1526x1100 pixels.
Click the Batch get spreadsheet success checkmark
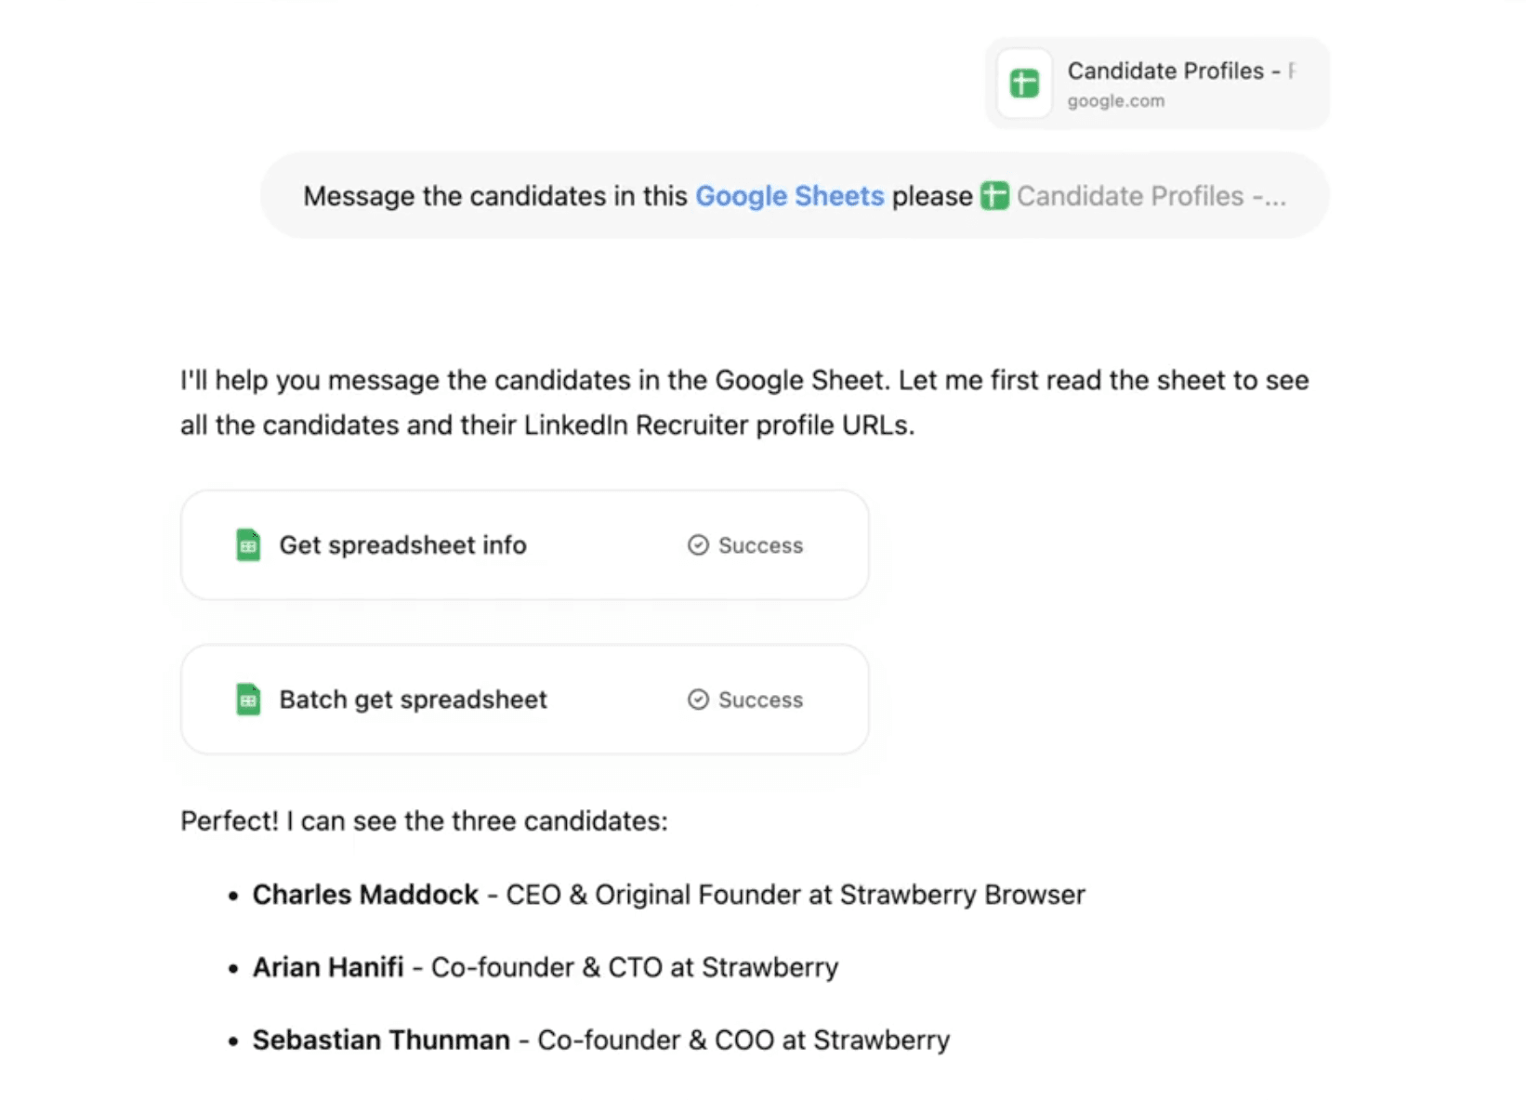(x=698, y=700)
